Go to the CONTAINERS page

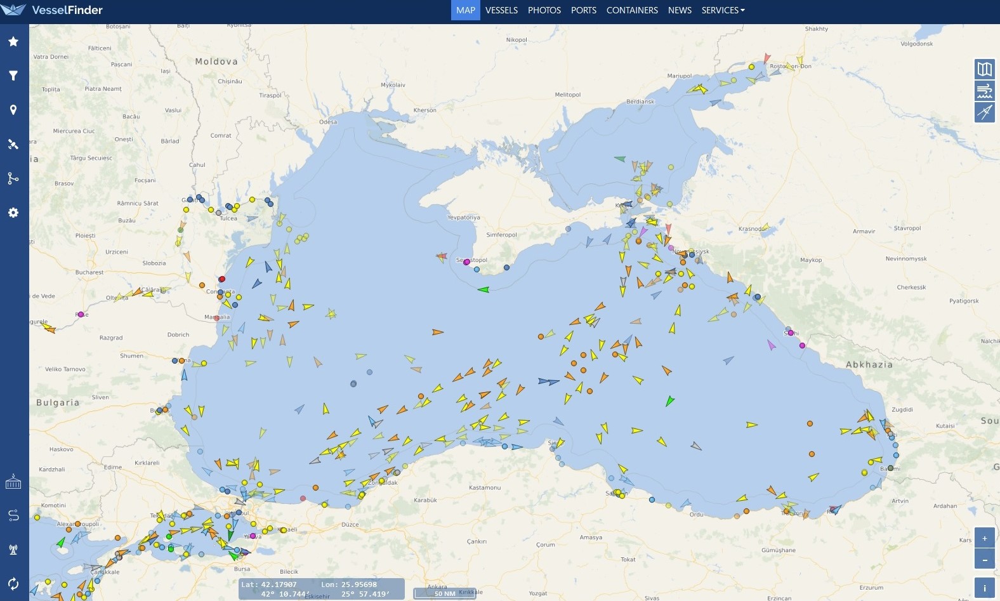(x=632, y=10)
